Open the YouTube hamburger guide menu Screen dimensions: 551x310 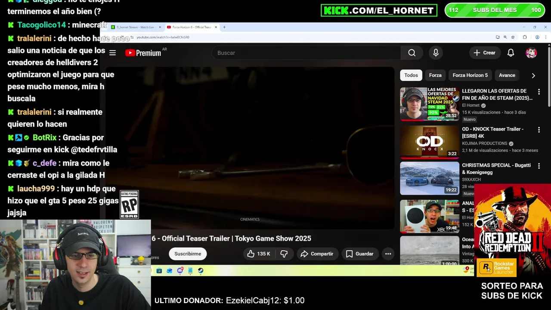[112, 53]
